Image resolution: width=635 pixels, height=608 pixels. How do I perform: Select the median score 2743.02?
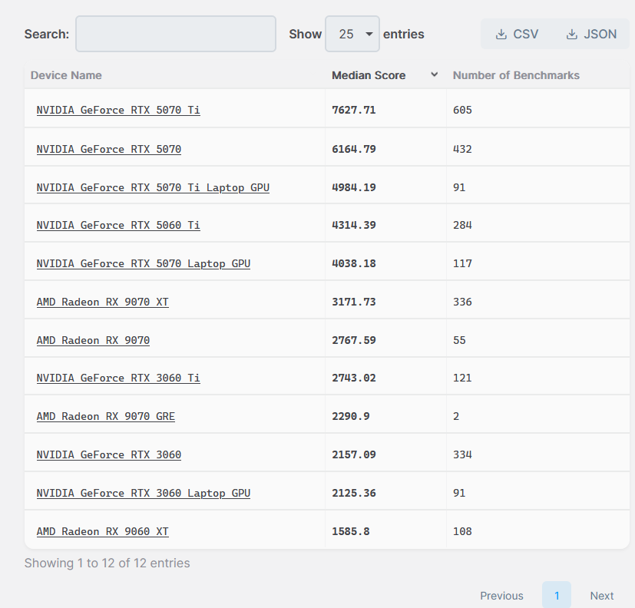point(354,378)
